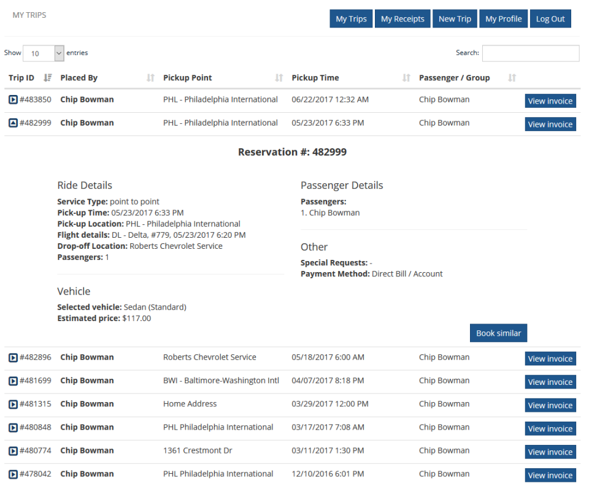
Task: Click the Book similar button
Action: point(498,333)
